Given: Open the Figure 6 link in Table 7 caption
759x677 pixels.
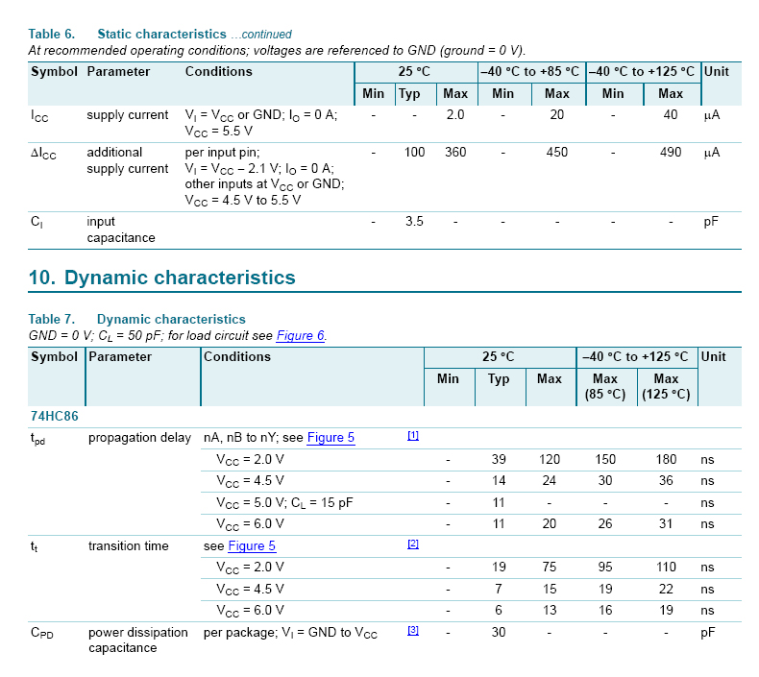Looking at the screenshot, I should click(300, 335).
